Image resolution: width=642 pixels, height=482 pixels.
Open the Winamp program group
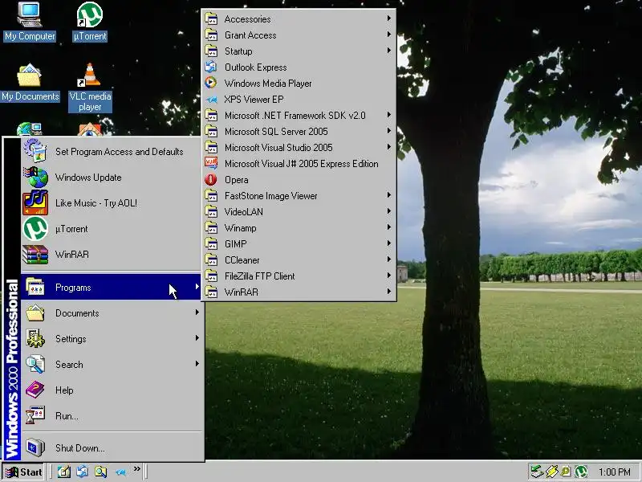coord(299,227)
